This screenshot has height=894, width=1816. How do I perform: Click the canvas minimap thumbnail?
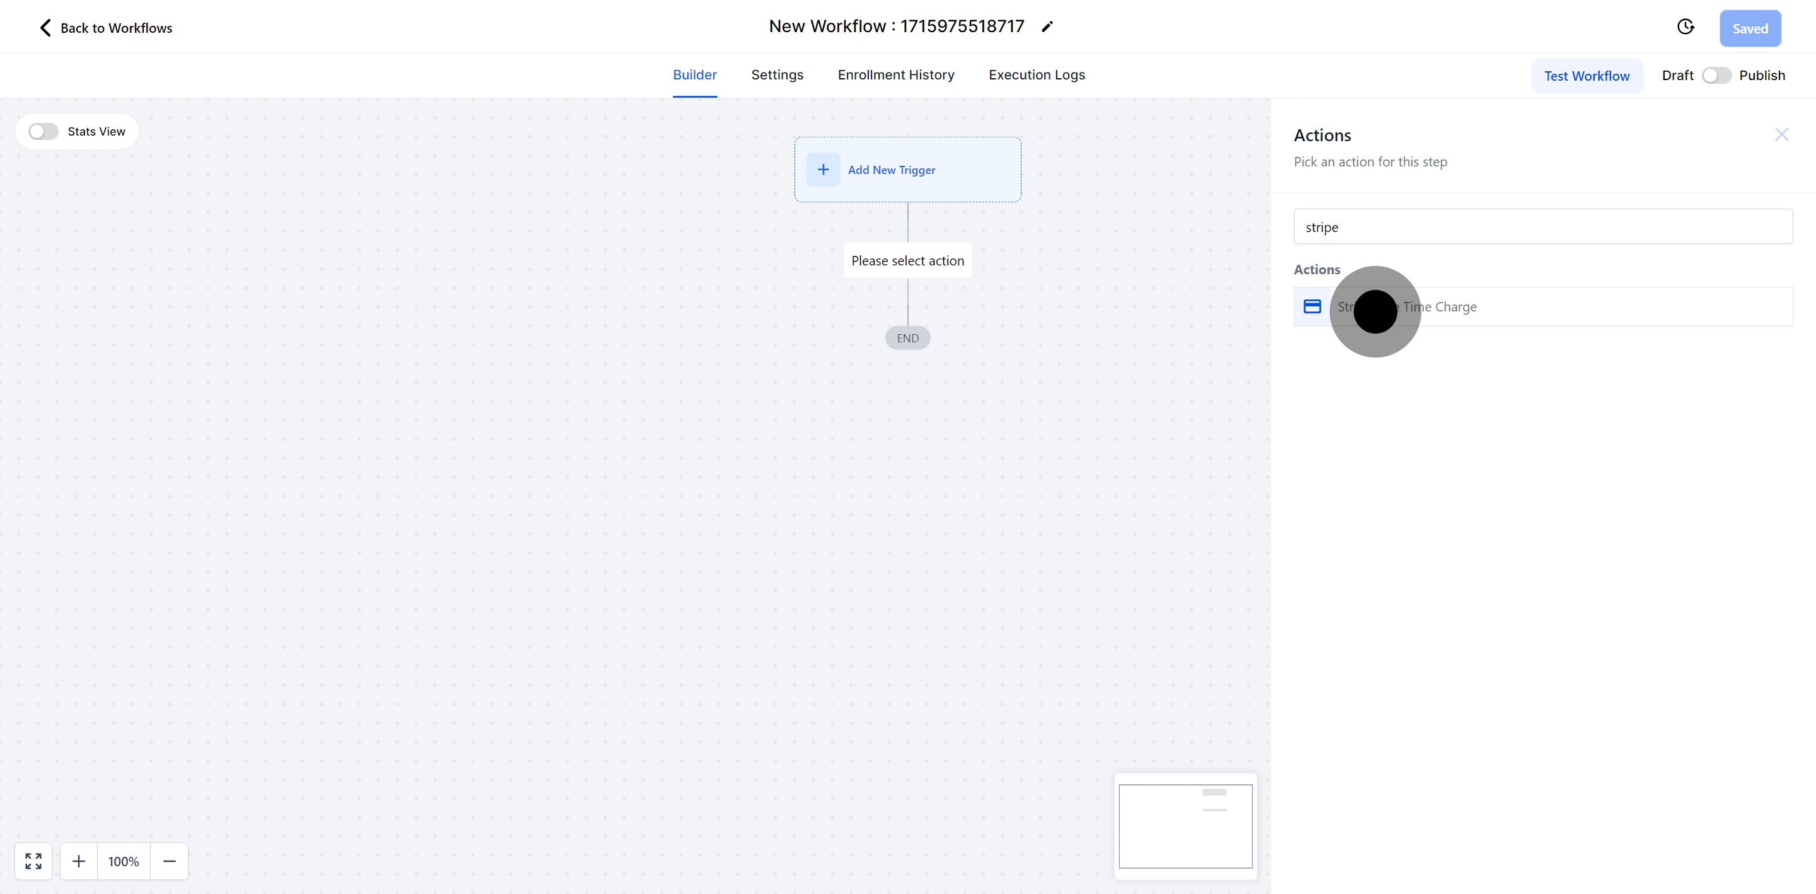[1185, 827]
